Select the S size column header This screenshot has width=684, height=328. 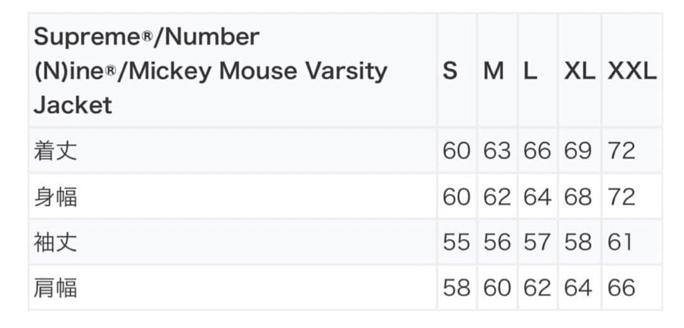coord(450,71)
